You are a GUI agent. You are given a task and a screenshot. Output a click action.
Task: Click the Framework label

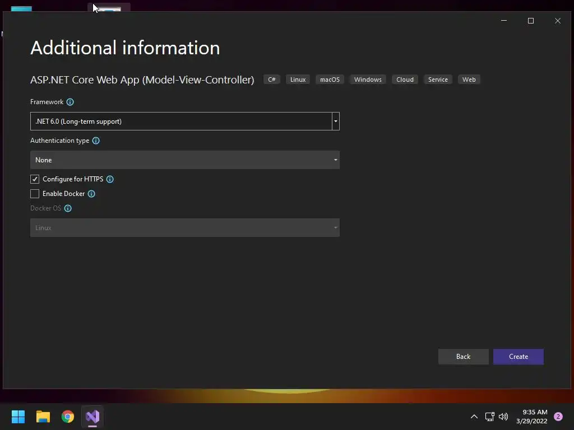[x=47, y=102]
